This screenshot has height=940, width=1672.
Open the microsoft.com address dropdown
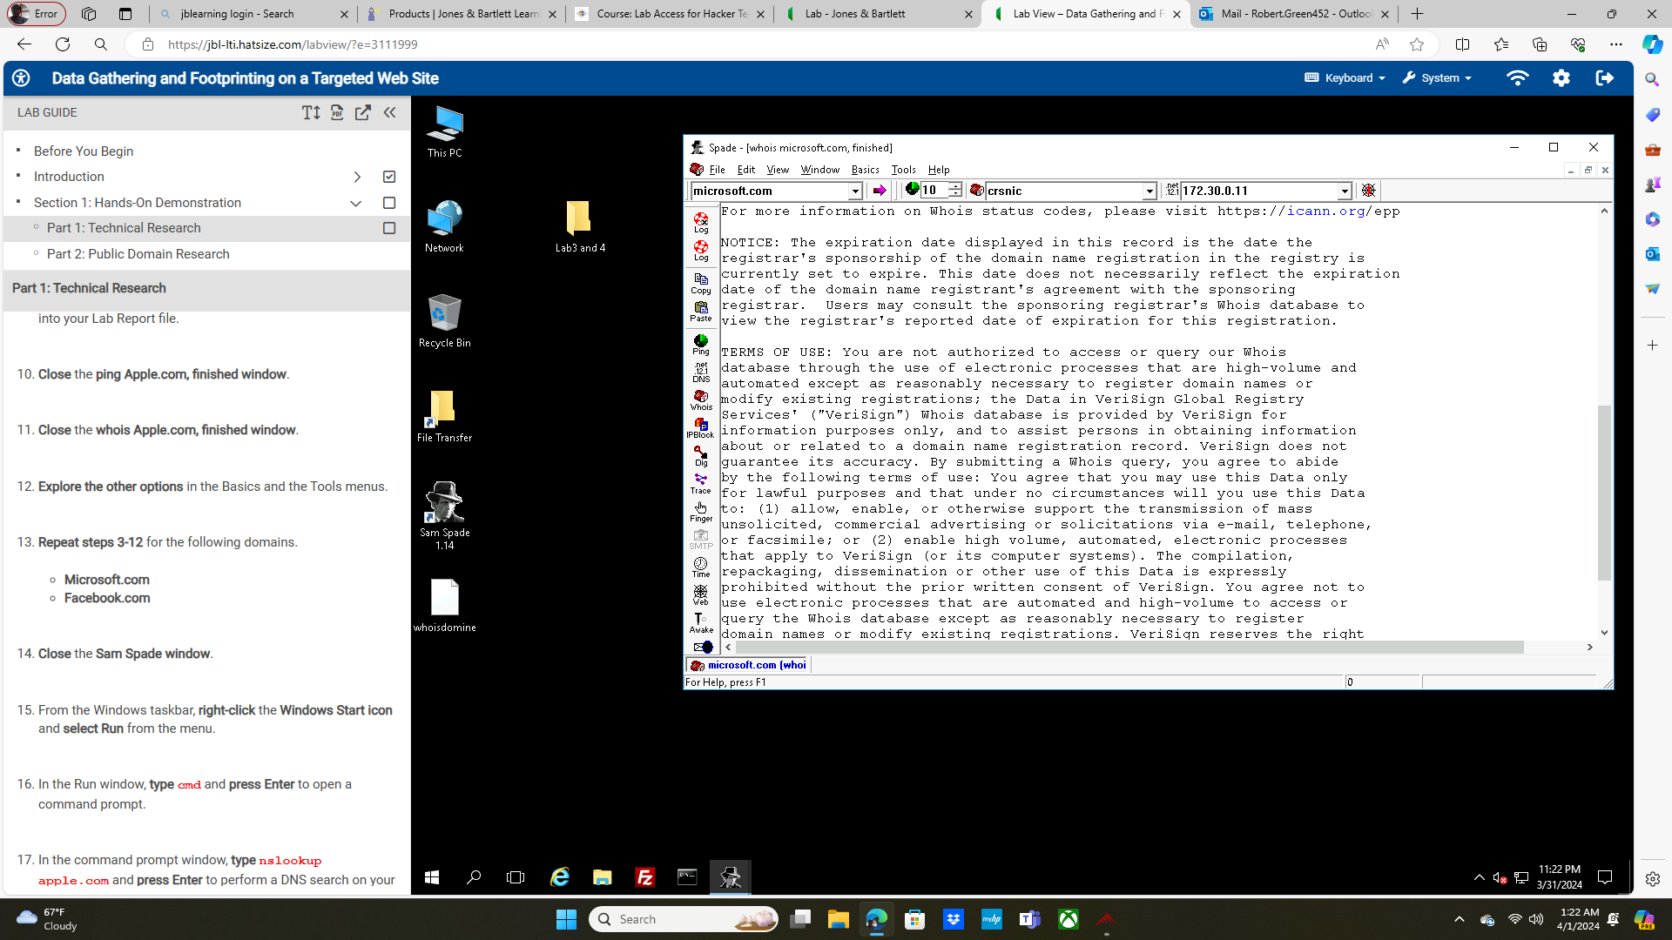(855, 191)
